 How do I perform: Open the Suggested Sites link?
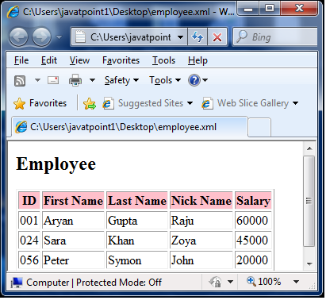[148, 103]
